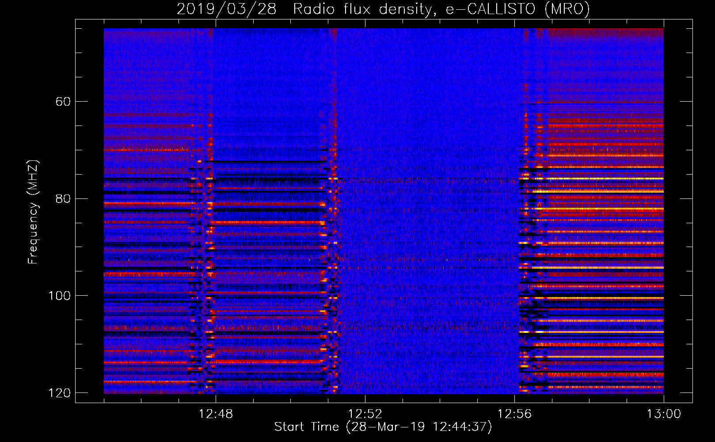Click the 80 frequency tick label
This screenshot has width=715, height=442.
(63, 198)
